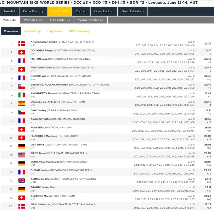Viewport: 214px width, 211px height.
Task: Click Swiss flag beside Flückiger Mathias
Action: pyautogui.click(x=22, y=138)
